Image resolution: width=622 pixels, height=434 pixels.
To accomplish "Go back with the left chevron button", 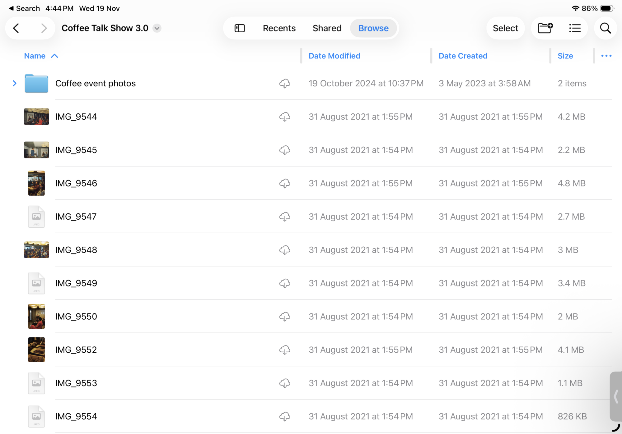I will tap(16, 28).
